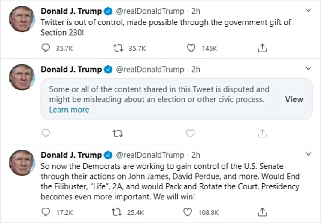Viewport: 322px width, 223px height.
Task: Open more options on the Senate tweet
Action: [x=308, y=154]
